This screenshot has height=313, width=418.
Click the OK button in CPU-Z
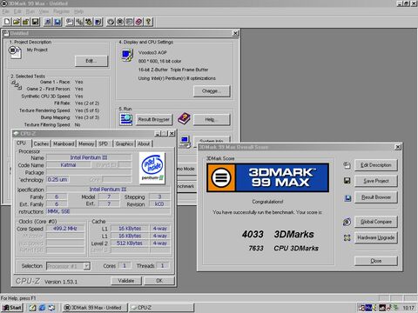[x=159, y=281]
